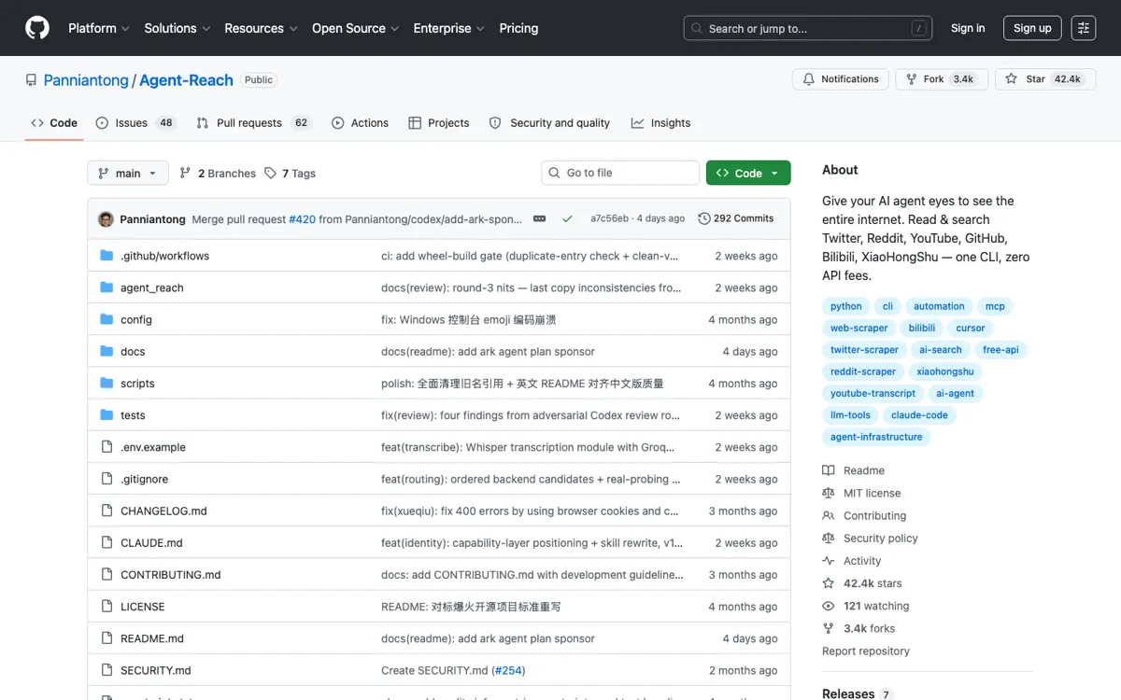
Task: Click the agent-infrastructure topic tag
Action: tap(876, 437)
